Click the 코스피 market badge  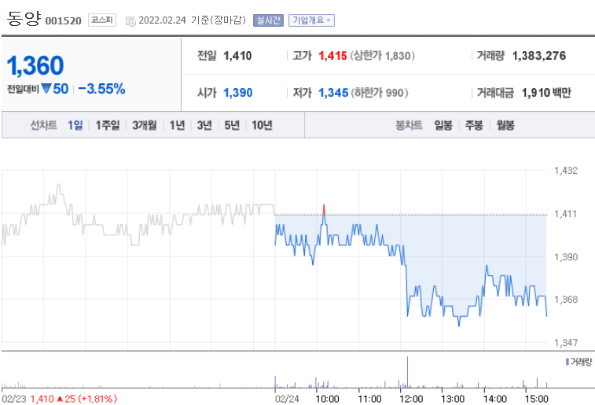(102, 20)
